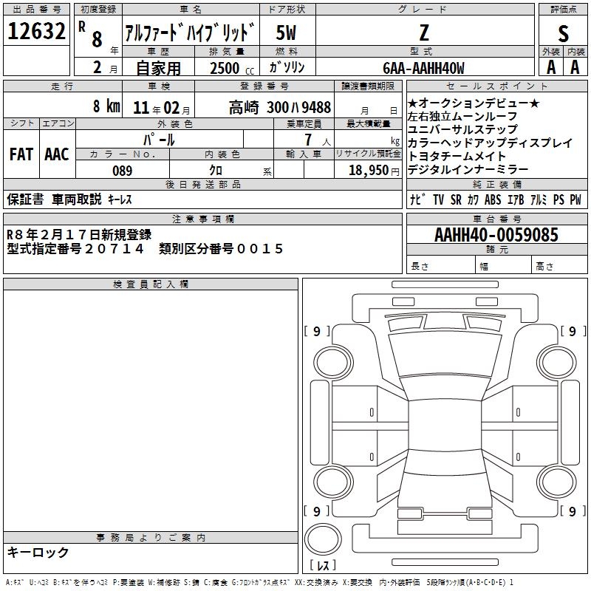Click inside the empty 検査員記入欄 inspector notes box
This screenshot has height=591, width=591.
[151, 406]
